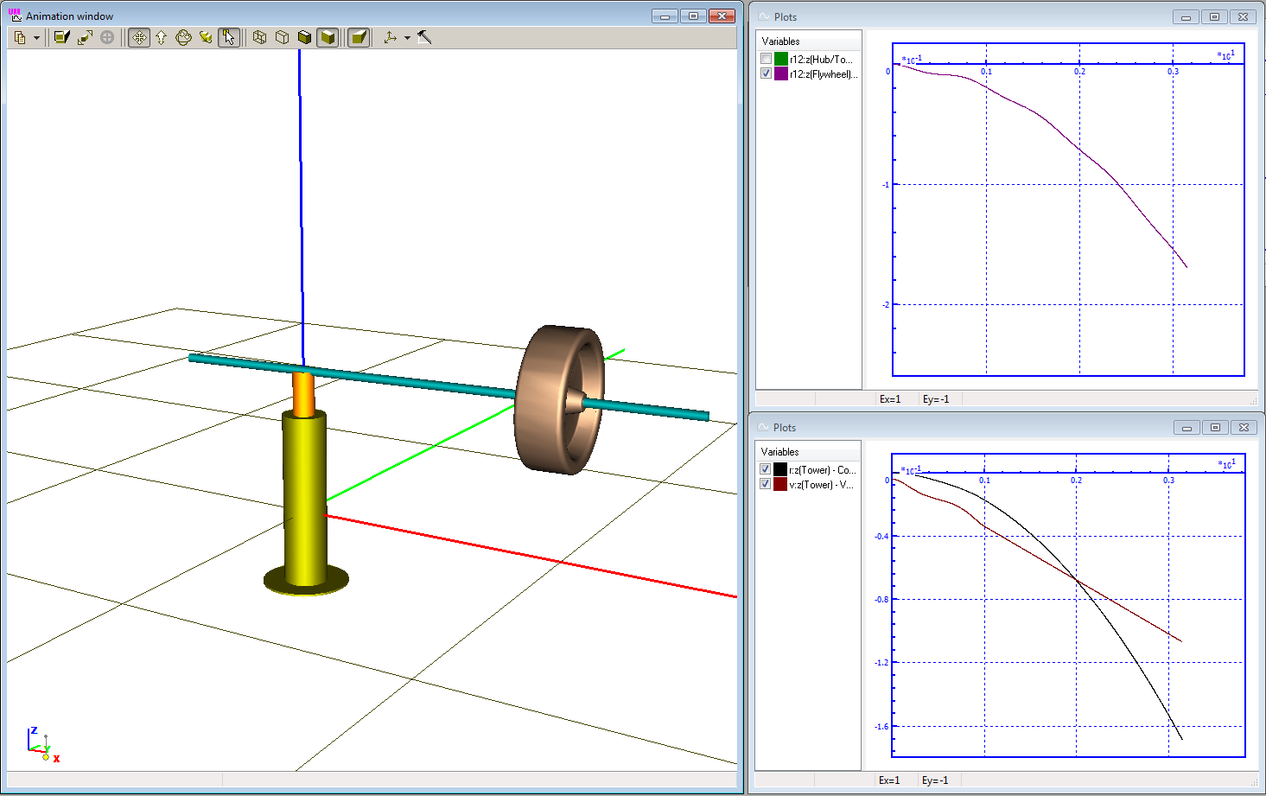Image resolution: width=1266 pixels, height=796 pixels.
Task: Click the hammer tool icon
Action: tap(424, 37)
